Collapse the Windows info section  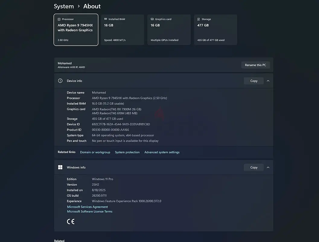(x=268, y=167)
